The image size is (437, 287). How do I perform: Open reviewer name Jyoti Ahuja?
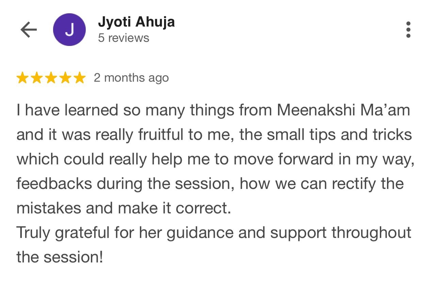pos(136,22)
